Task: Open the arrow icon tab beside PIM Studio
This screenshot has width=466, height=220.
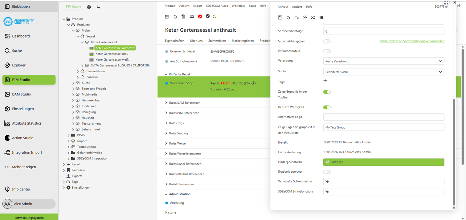Action: point(98,7)
